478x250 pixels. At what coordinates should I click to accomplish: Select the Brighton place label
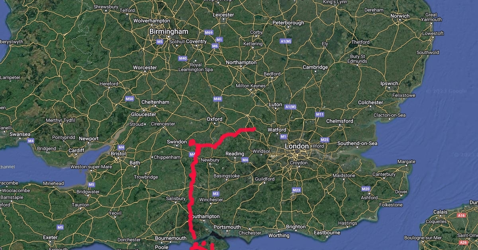pyautogui.click(x=296, y=227)
